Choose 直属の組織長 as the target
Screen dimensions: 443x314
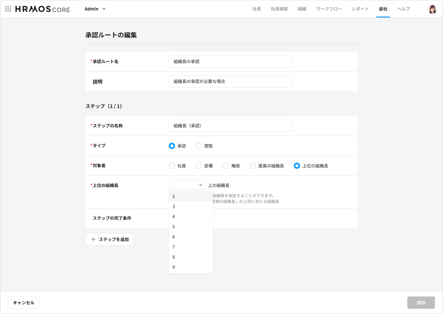(x=253, y=166)
